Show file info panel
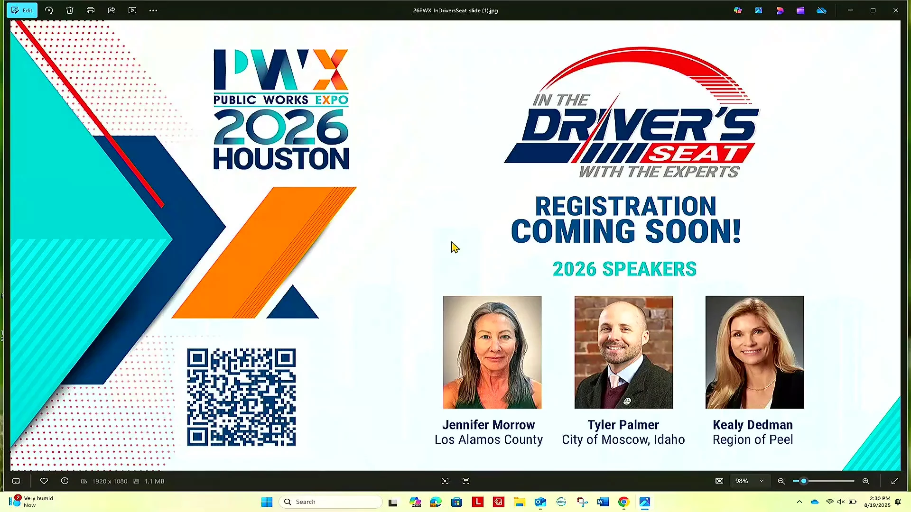 pyautogui.click(x=65, y=481)
